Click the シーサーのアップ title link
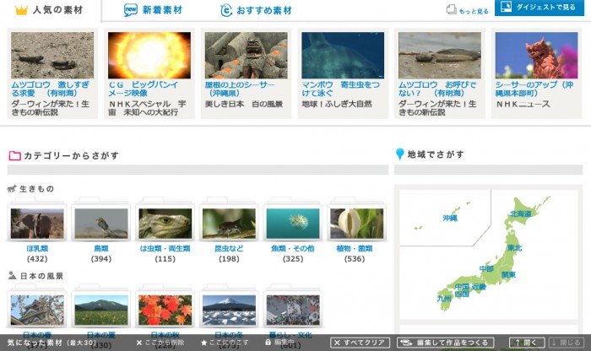Image resolution: width=591 pixels, height=351 pixels. coord(534,89)
